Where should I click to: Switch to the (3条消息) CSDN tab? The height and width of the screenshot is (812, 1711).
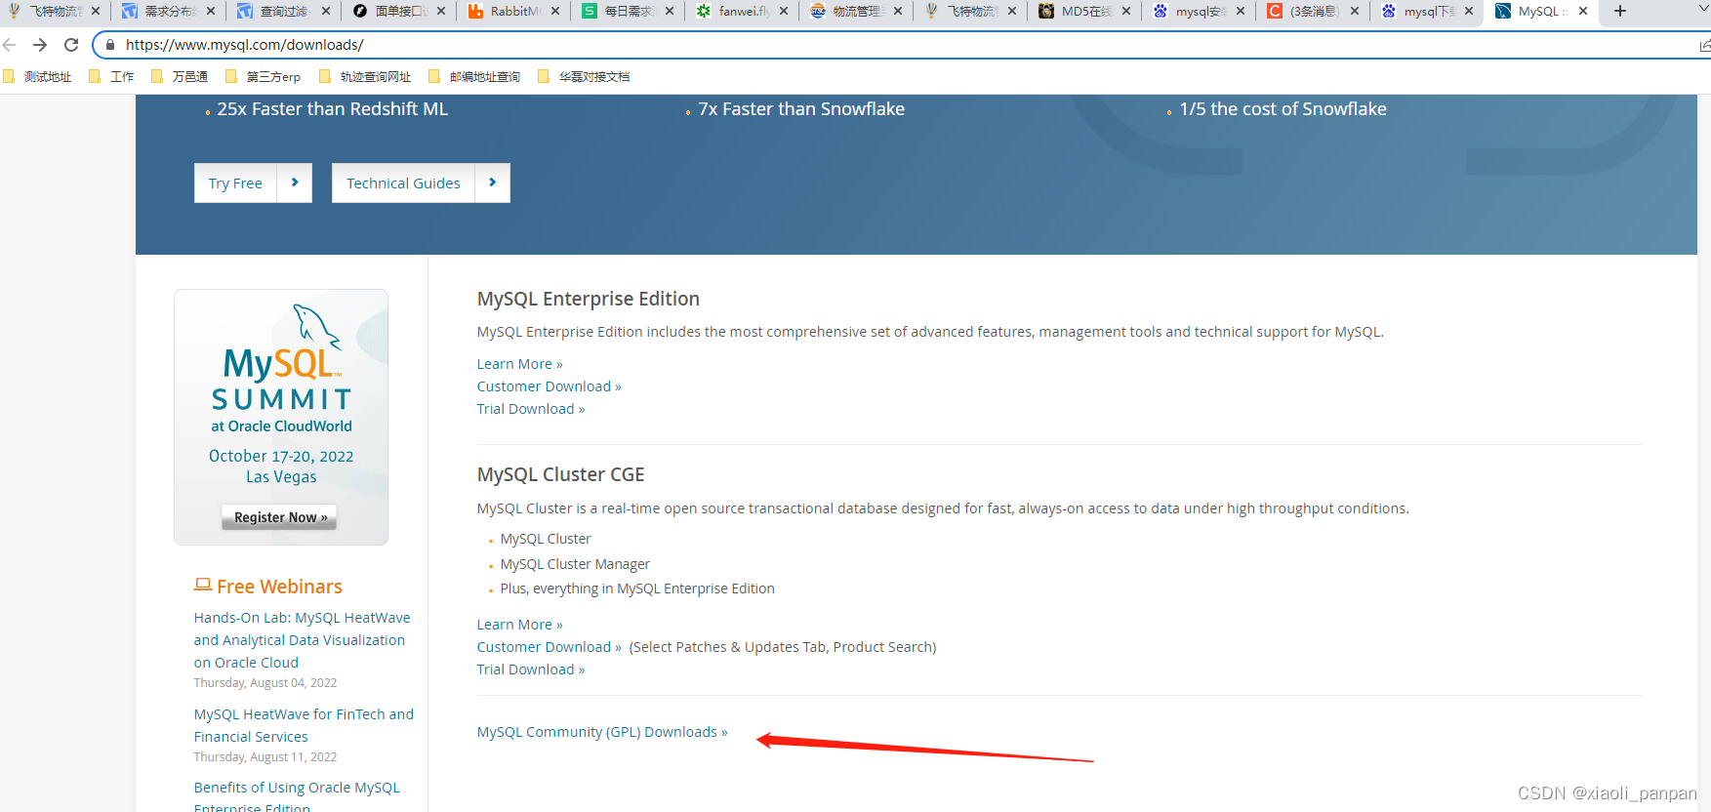[1311, 11]
